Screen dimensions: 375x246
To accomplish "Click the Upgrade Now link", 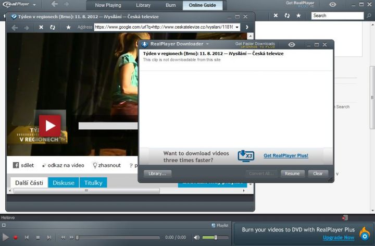I will pyautogui.click(x=338, y=238).
